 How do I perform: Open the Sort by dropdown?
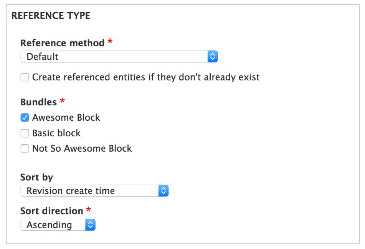(x=94, y=191)
